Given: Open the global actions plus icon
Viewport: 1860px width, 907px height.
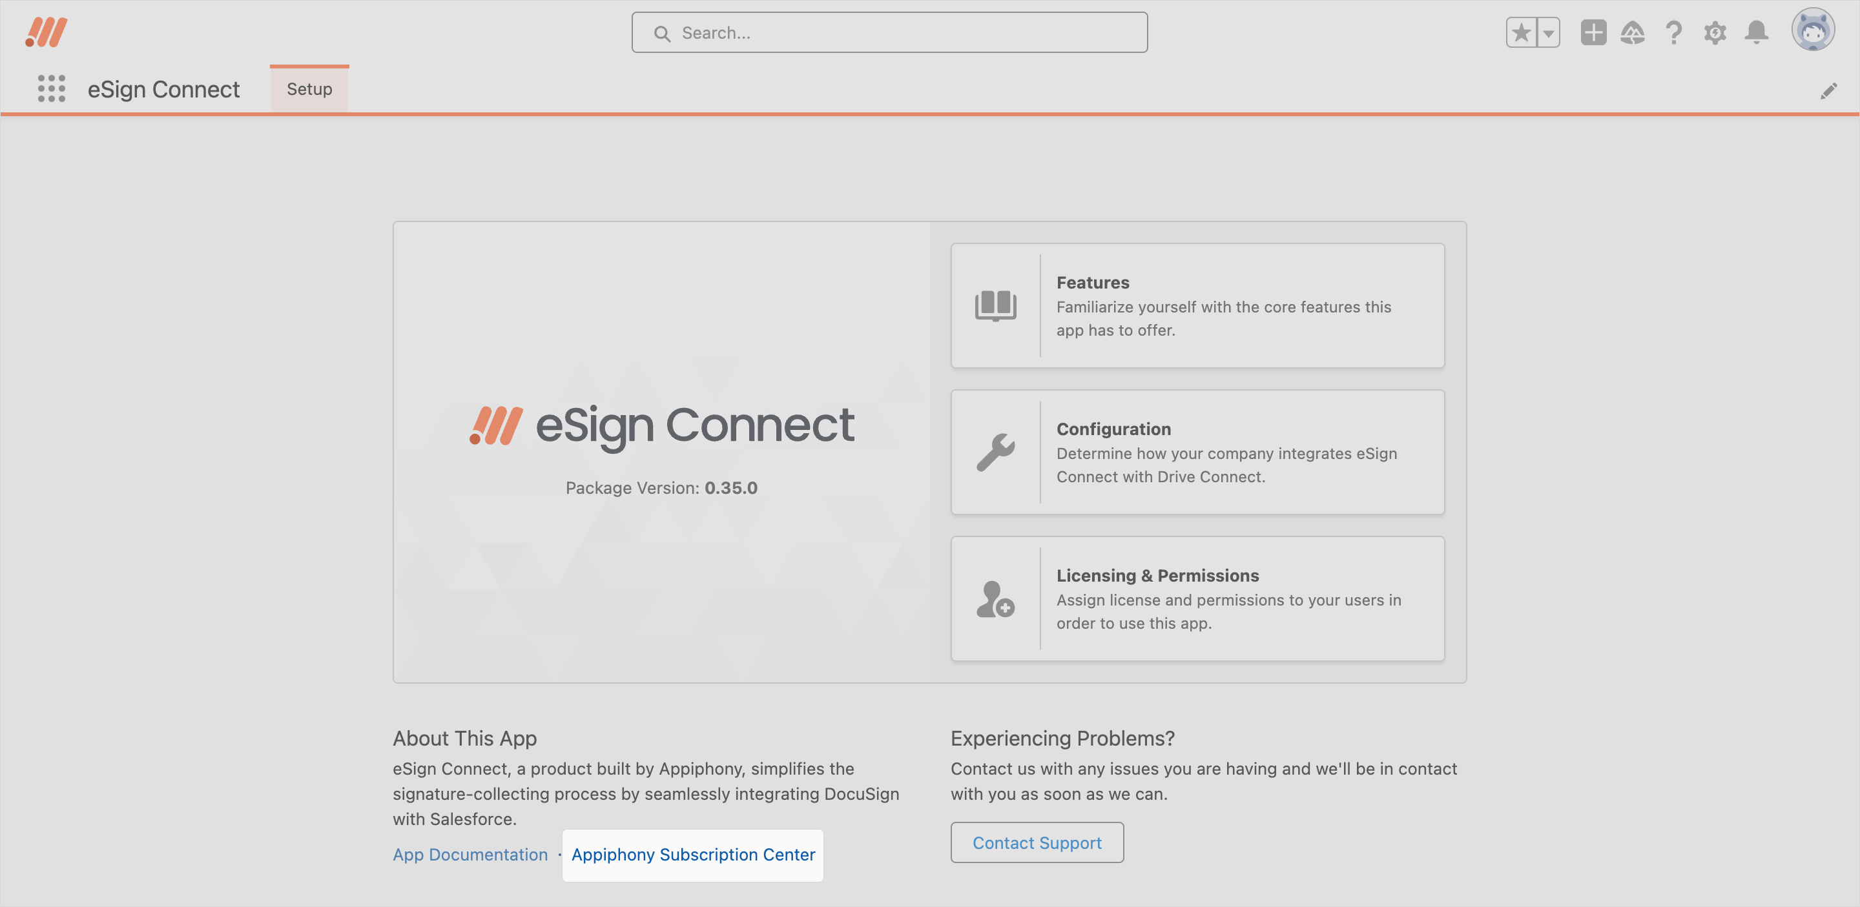Looking at the screenshot, I should (1593, 32).
